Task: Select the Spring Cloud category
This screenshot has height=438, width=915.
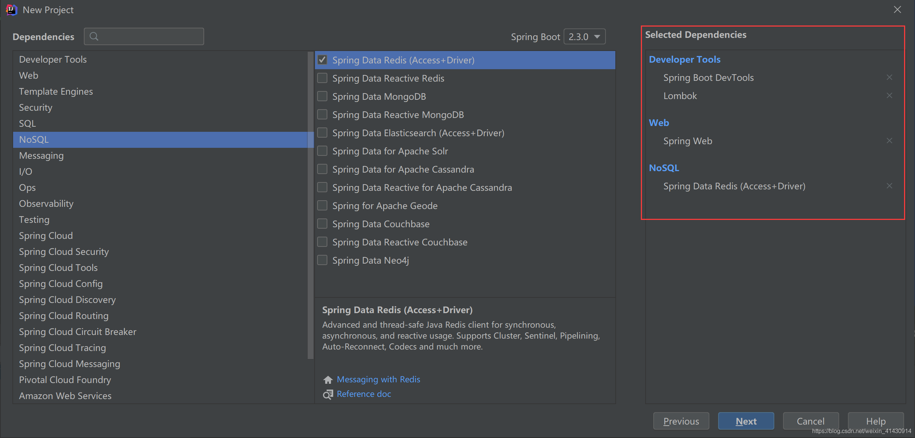Action: (x=46, y=235)
